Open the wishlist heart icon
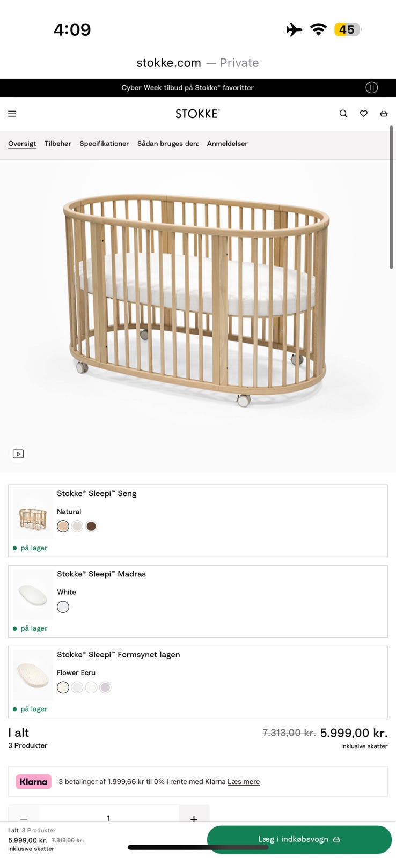 [x=364, y=114]
